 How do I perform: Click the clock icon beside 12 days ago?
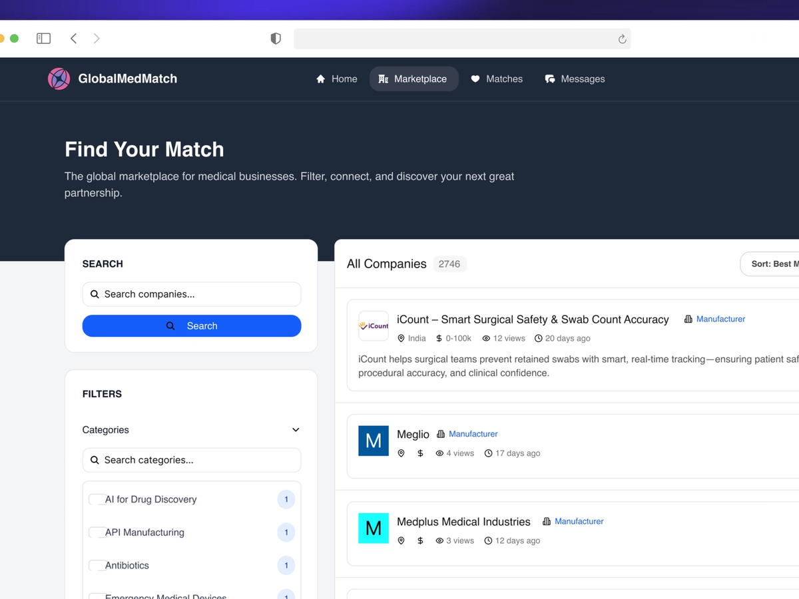488,540
